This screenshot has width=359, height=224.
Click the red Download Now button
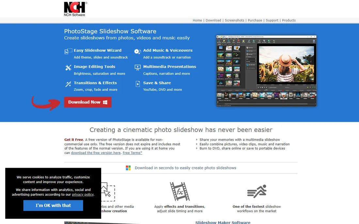(88, 102)
